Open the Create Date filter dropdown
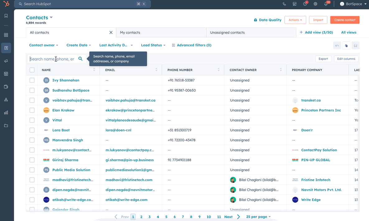The height and width of the screenshot is (221, 369). pos(79,45)
